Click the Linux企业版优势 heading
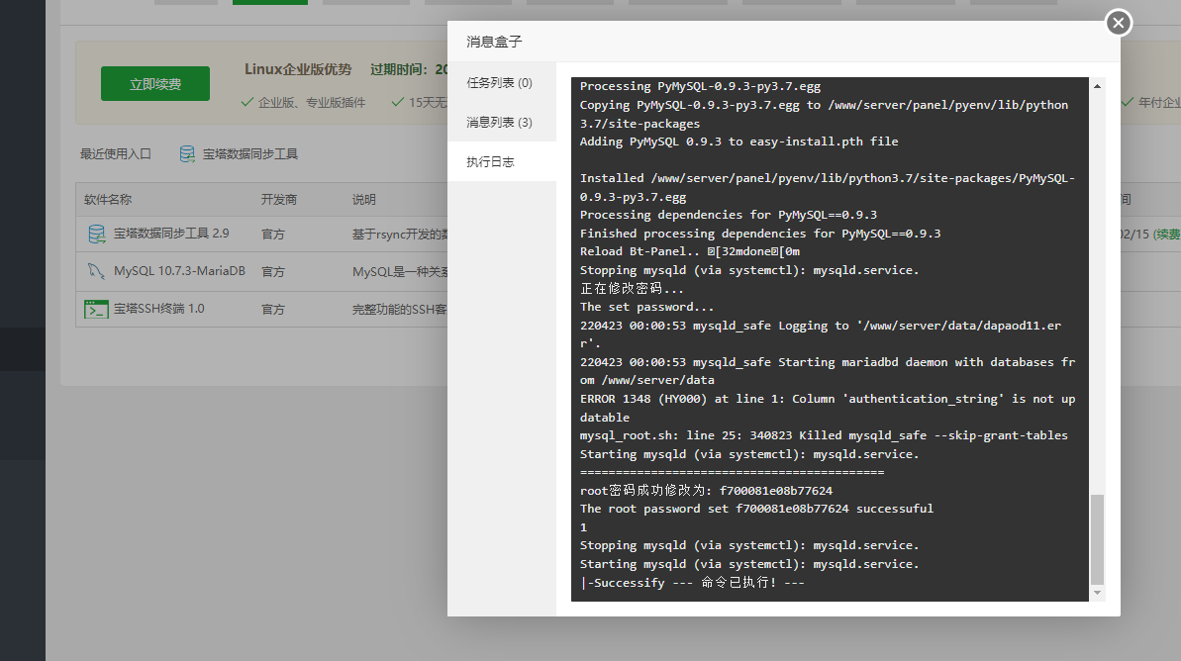Screen dimensions: 1181x661 click(298, 69)
